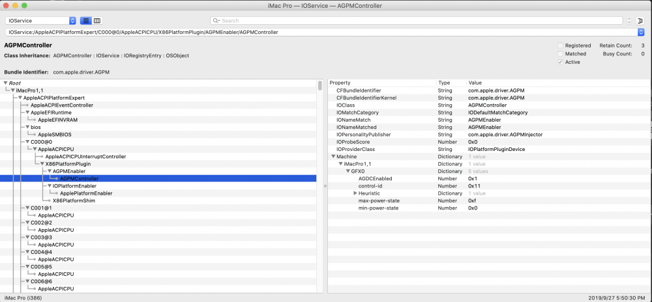Image resolution: width=652 pixels, height=302 pixels.
Task: Collapse the iMacPro1,1 dictionary in properties
Action: 340,164
